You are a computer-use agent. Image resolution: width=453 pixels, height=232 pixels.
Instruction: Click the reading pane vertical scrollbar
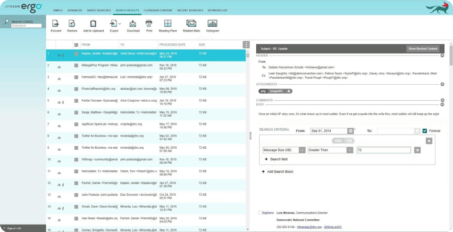[451, 55]
